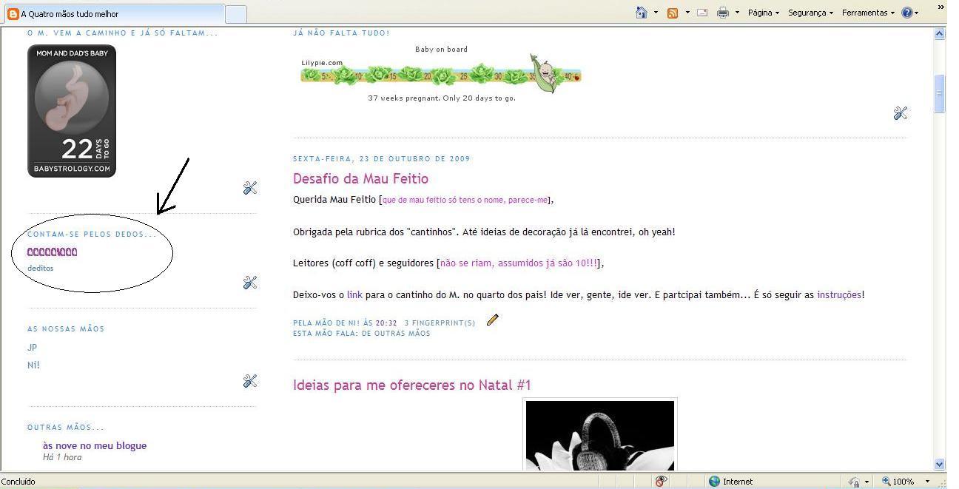
Task: Click the Blogger favicon on the tab
Action: click(13, 13)
